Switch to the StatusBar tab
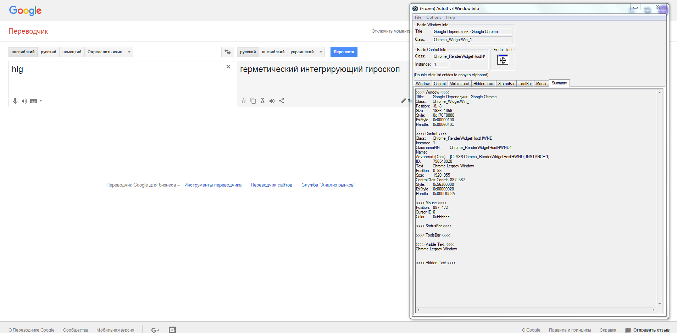Screen dimensions: 677x333 coord(506,84)
